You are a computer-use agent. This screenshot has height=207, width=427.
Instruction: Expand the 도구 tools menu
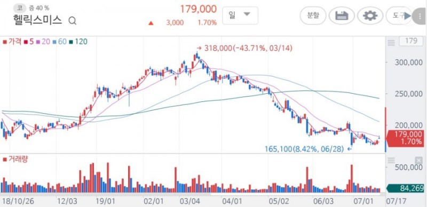pos(398,16)
